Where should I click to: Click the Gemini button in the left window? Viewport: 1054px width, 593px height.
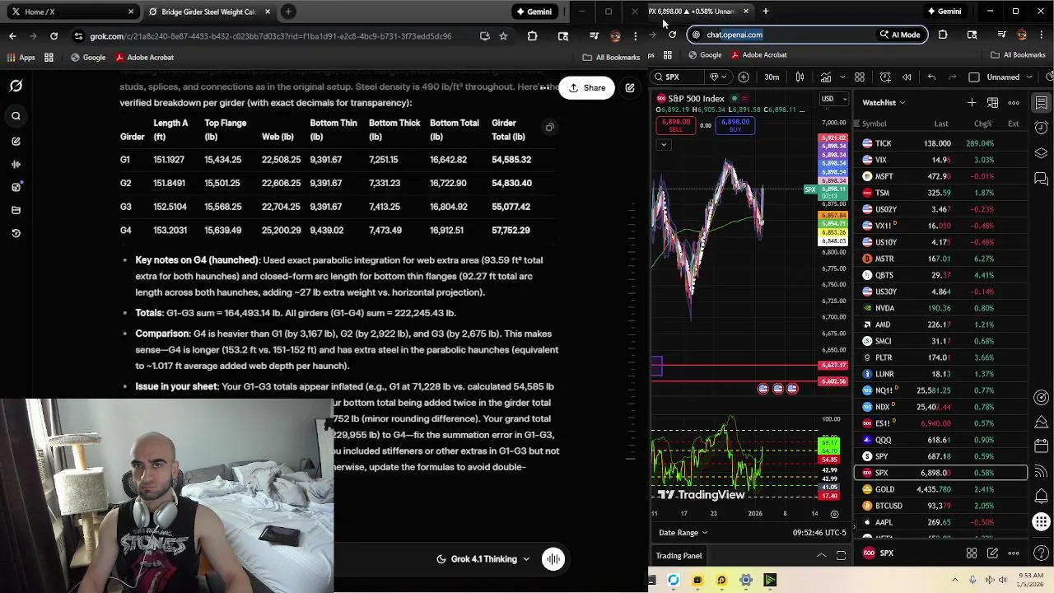533,12
